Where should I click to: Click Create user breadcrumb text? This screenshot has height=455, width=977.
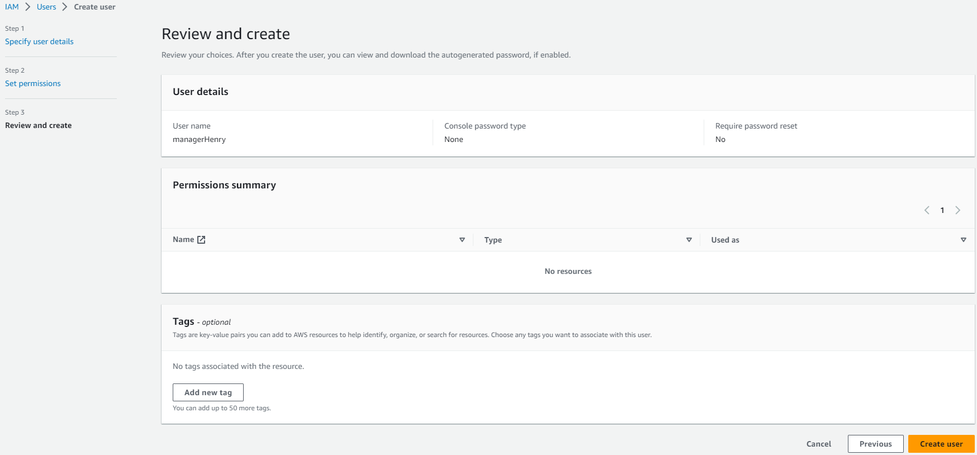(x=94, y=7)
